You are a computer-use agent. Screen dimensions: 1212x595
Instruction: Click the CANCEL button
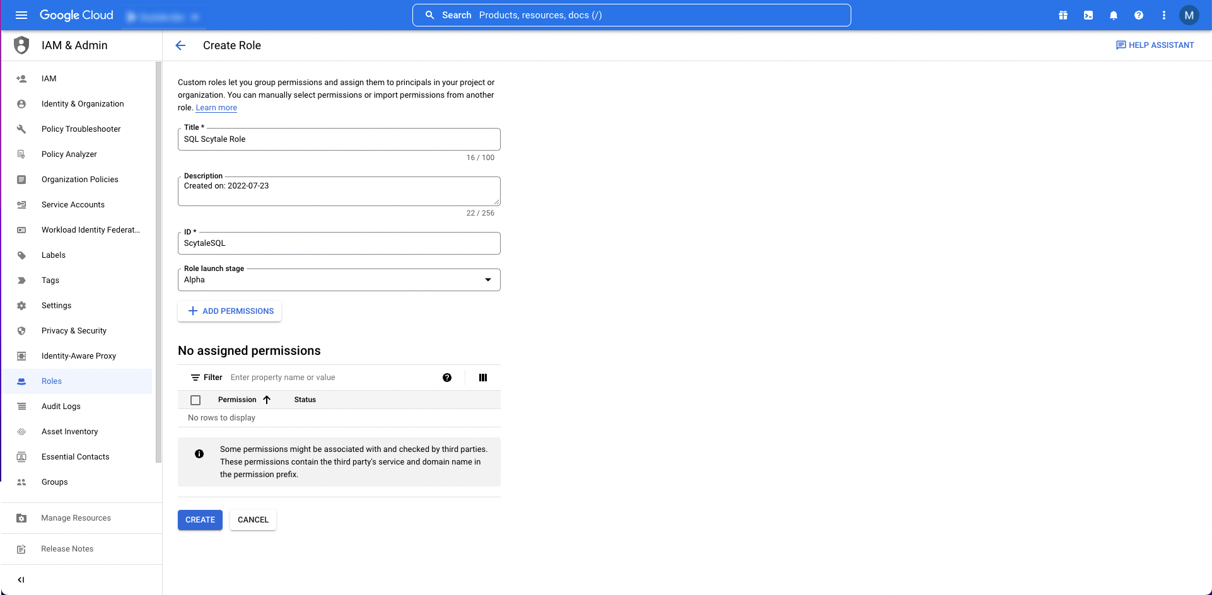pyautogui.click(x=253, y=520)
